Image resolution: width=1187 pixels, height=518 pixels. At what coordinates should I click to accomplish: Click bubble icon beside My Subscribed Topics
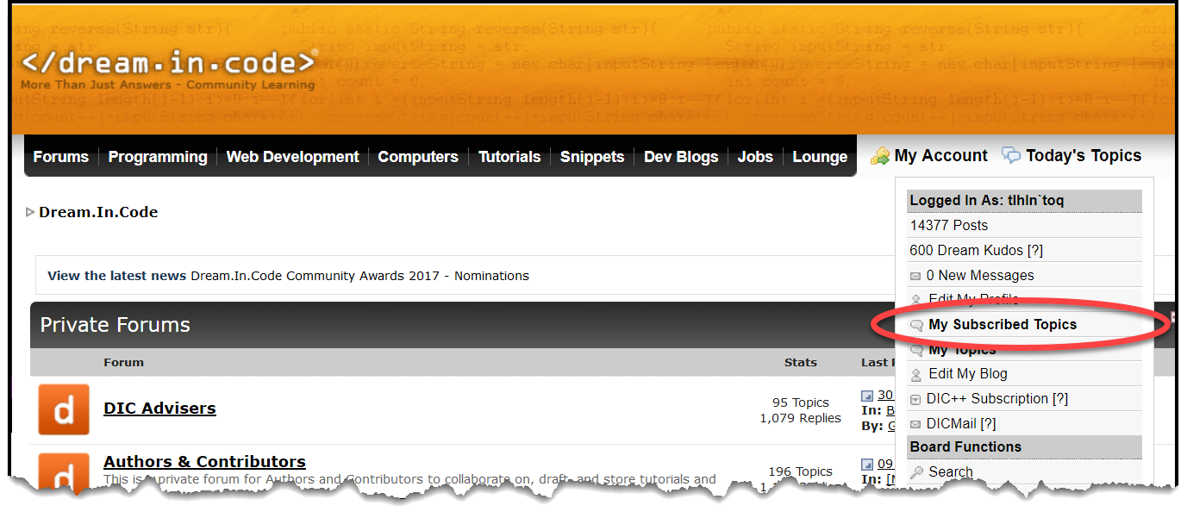point(916,326)
